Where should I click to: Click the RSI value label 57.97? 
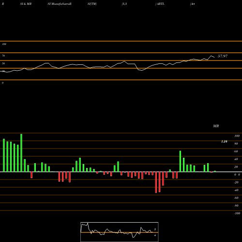223,56
